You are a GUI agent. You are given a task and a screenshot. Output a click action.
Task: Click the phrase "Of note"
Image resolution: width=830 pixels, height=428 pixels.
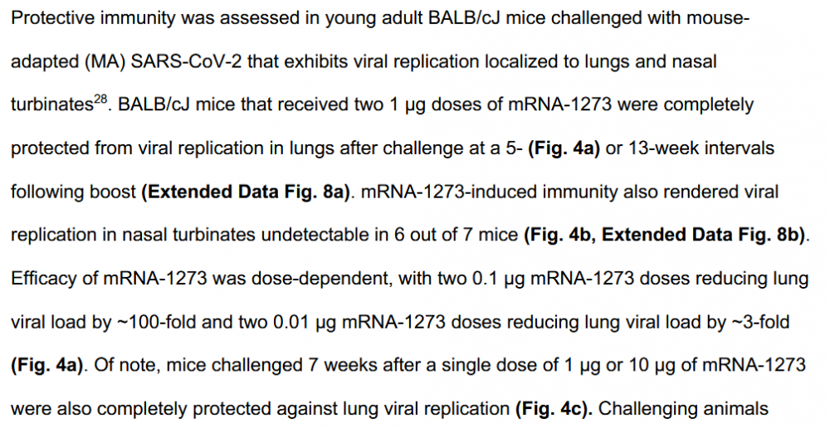(x=123, y=365)
